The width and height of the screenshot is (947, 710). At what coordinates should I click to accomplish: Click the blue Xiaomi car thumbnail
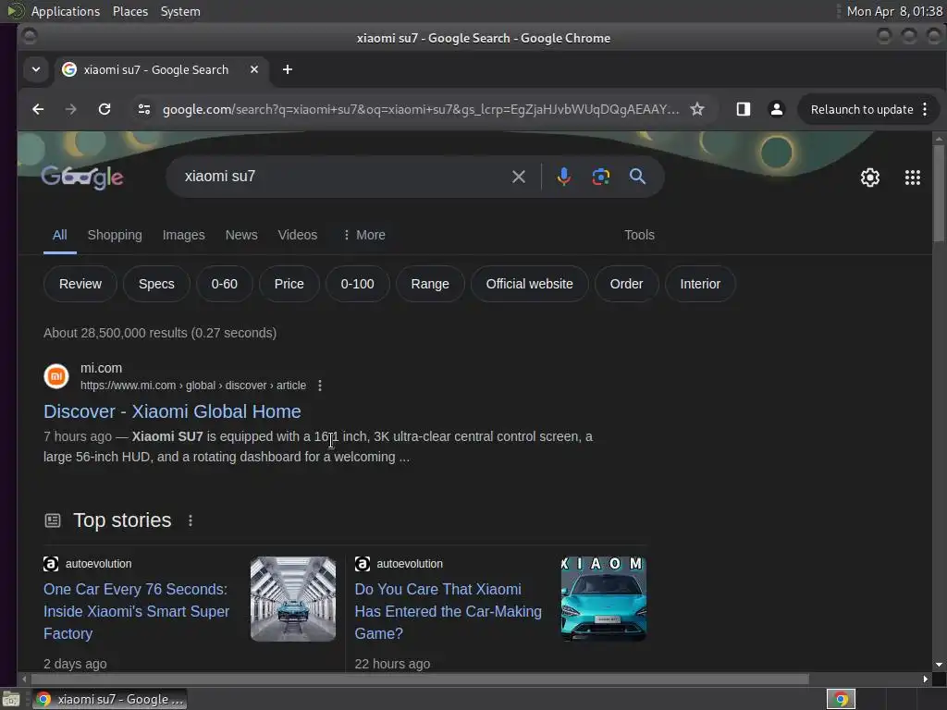[x=603, y=599]
